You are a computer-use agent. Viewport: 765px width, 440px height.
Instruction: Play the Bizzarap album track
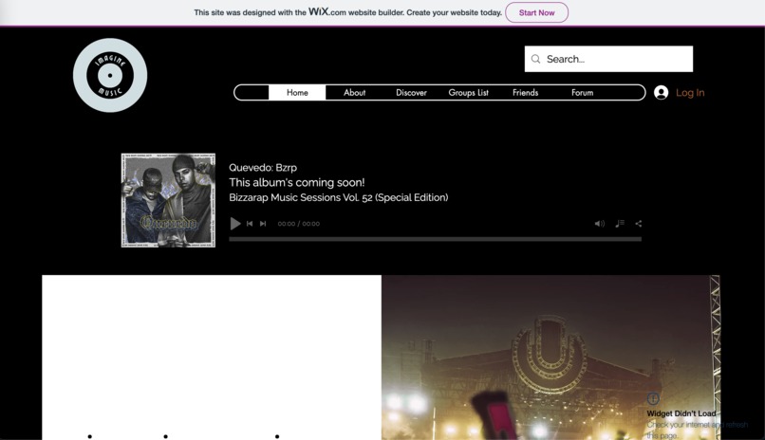235,224
